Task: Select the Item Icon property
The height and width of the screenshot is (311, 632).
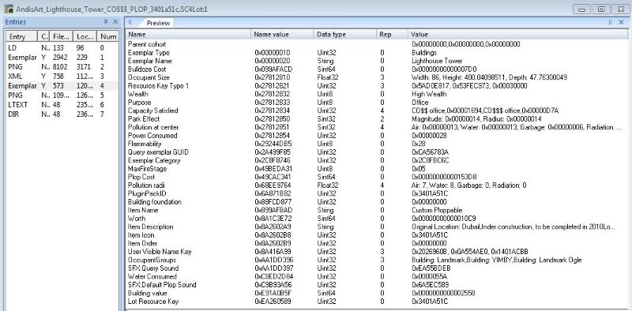Action: click(377, 235)
